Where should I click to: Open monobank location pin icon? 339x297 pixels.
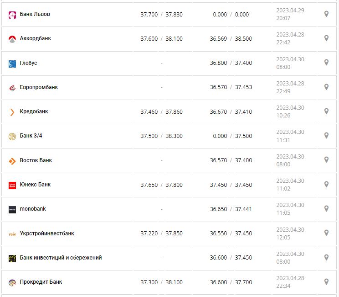coord(326,208)
